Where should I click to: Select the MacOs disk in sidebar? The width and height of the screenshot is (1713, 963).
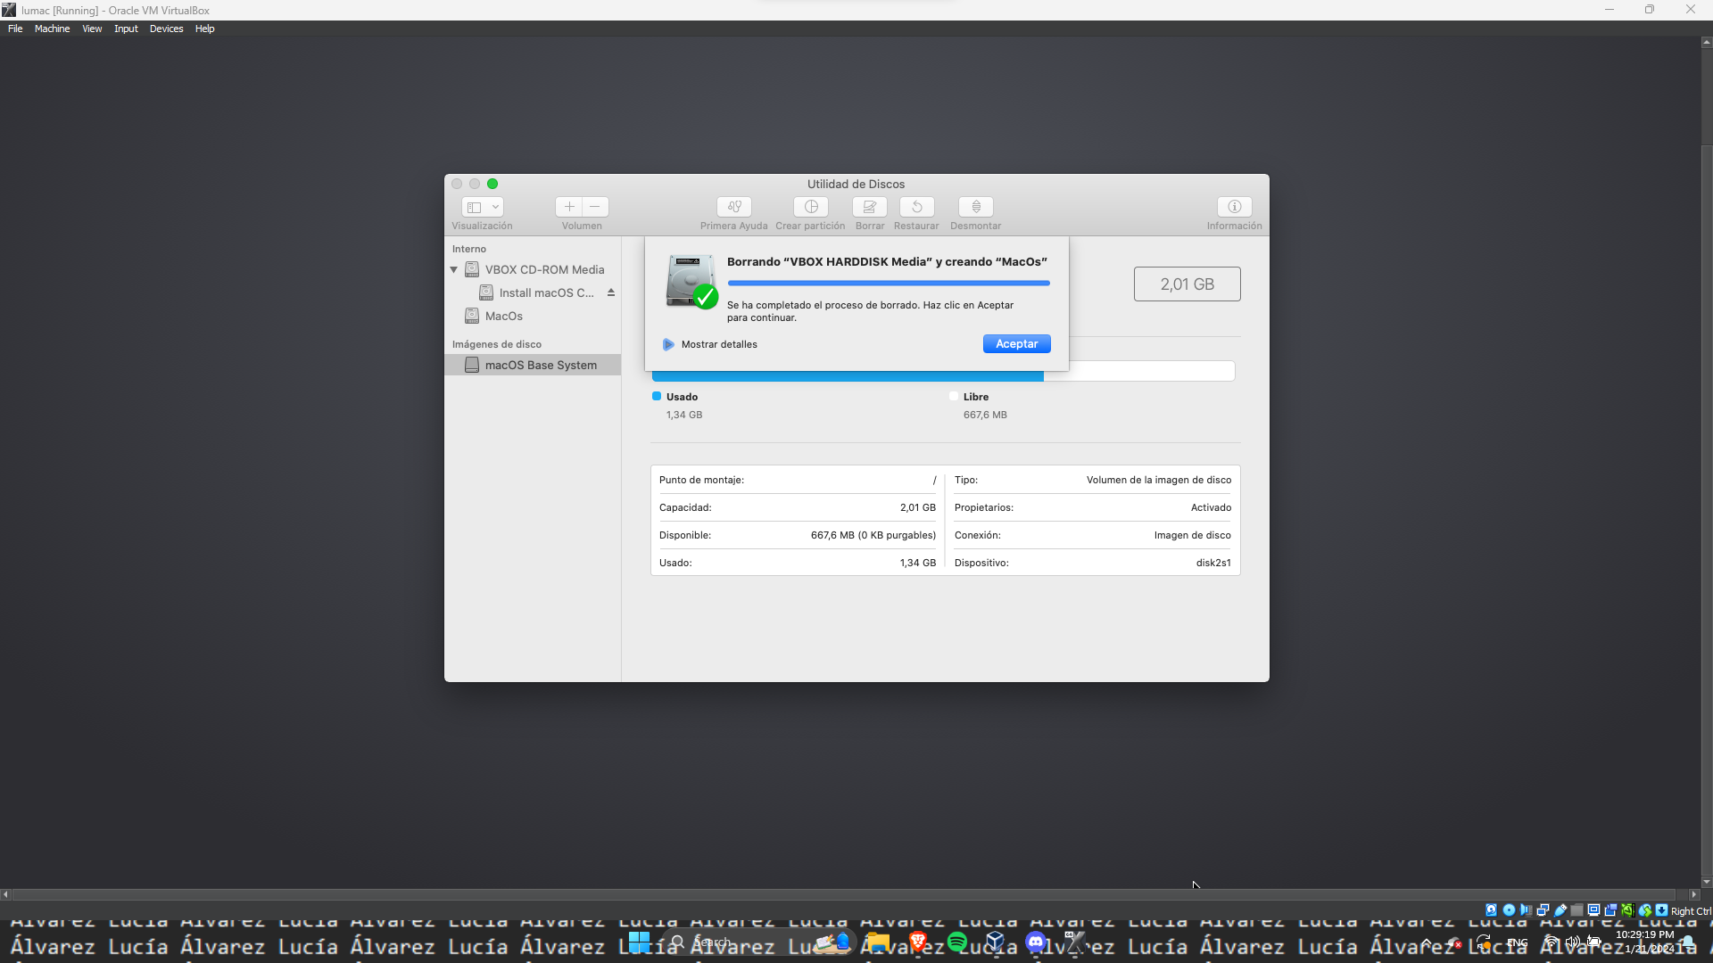pyautogui.click(x=503, y=316)
